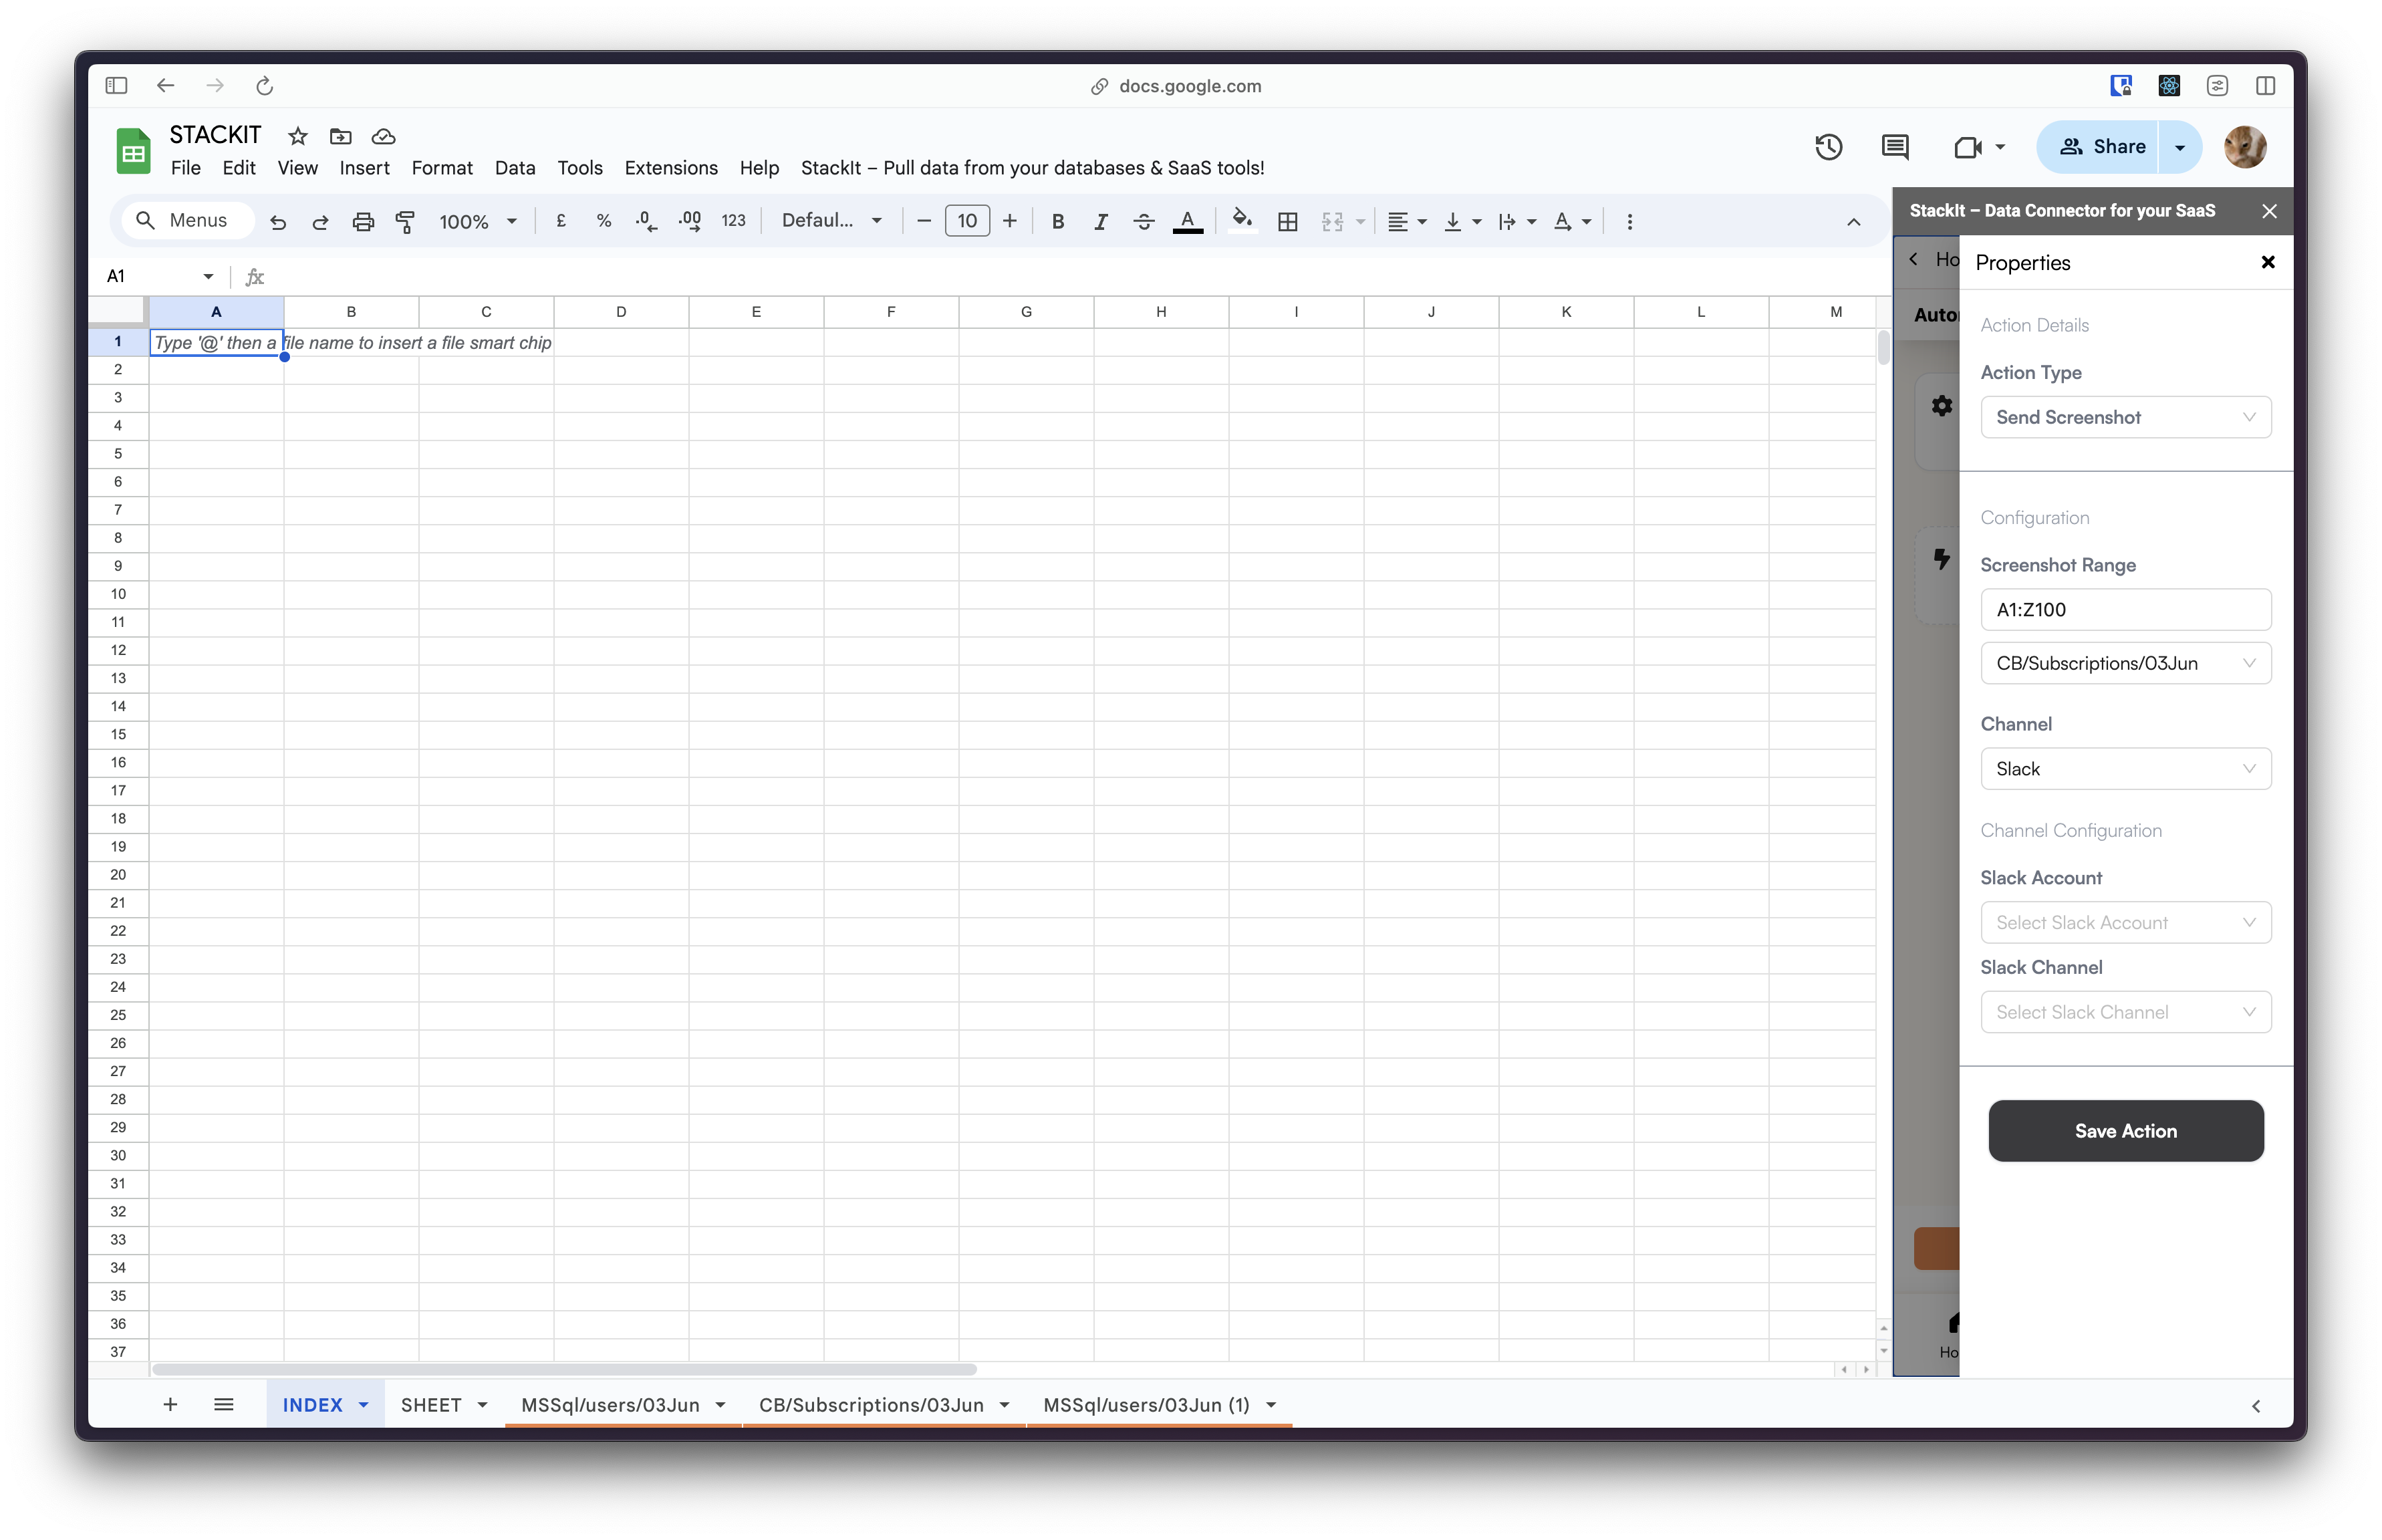This screenshot has width=2382, height=1540.
Task: Open version history clock icon
Action: 1828,147
